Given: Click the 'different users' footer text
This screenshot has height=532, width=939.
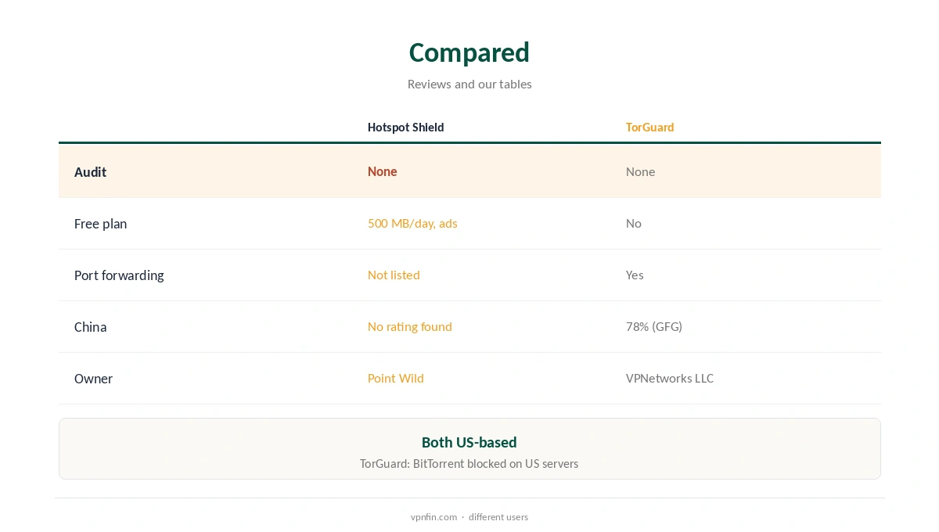Looking at the screenshot, I should 498,517.
